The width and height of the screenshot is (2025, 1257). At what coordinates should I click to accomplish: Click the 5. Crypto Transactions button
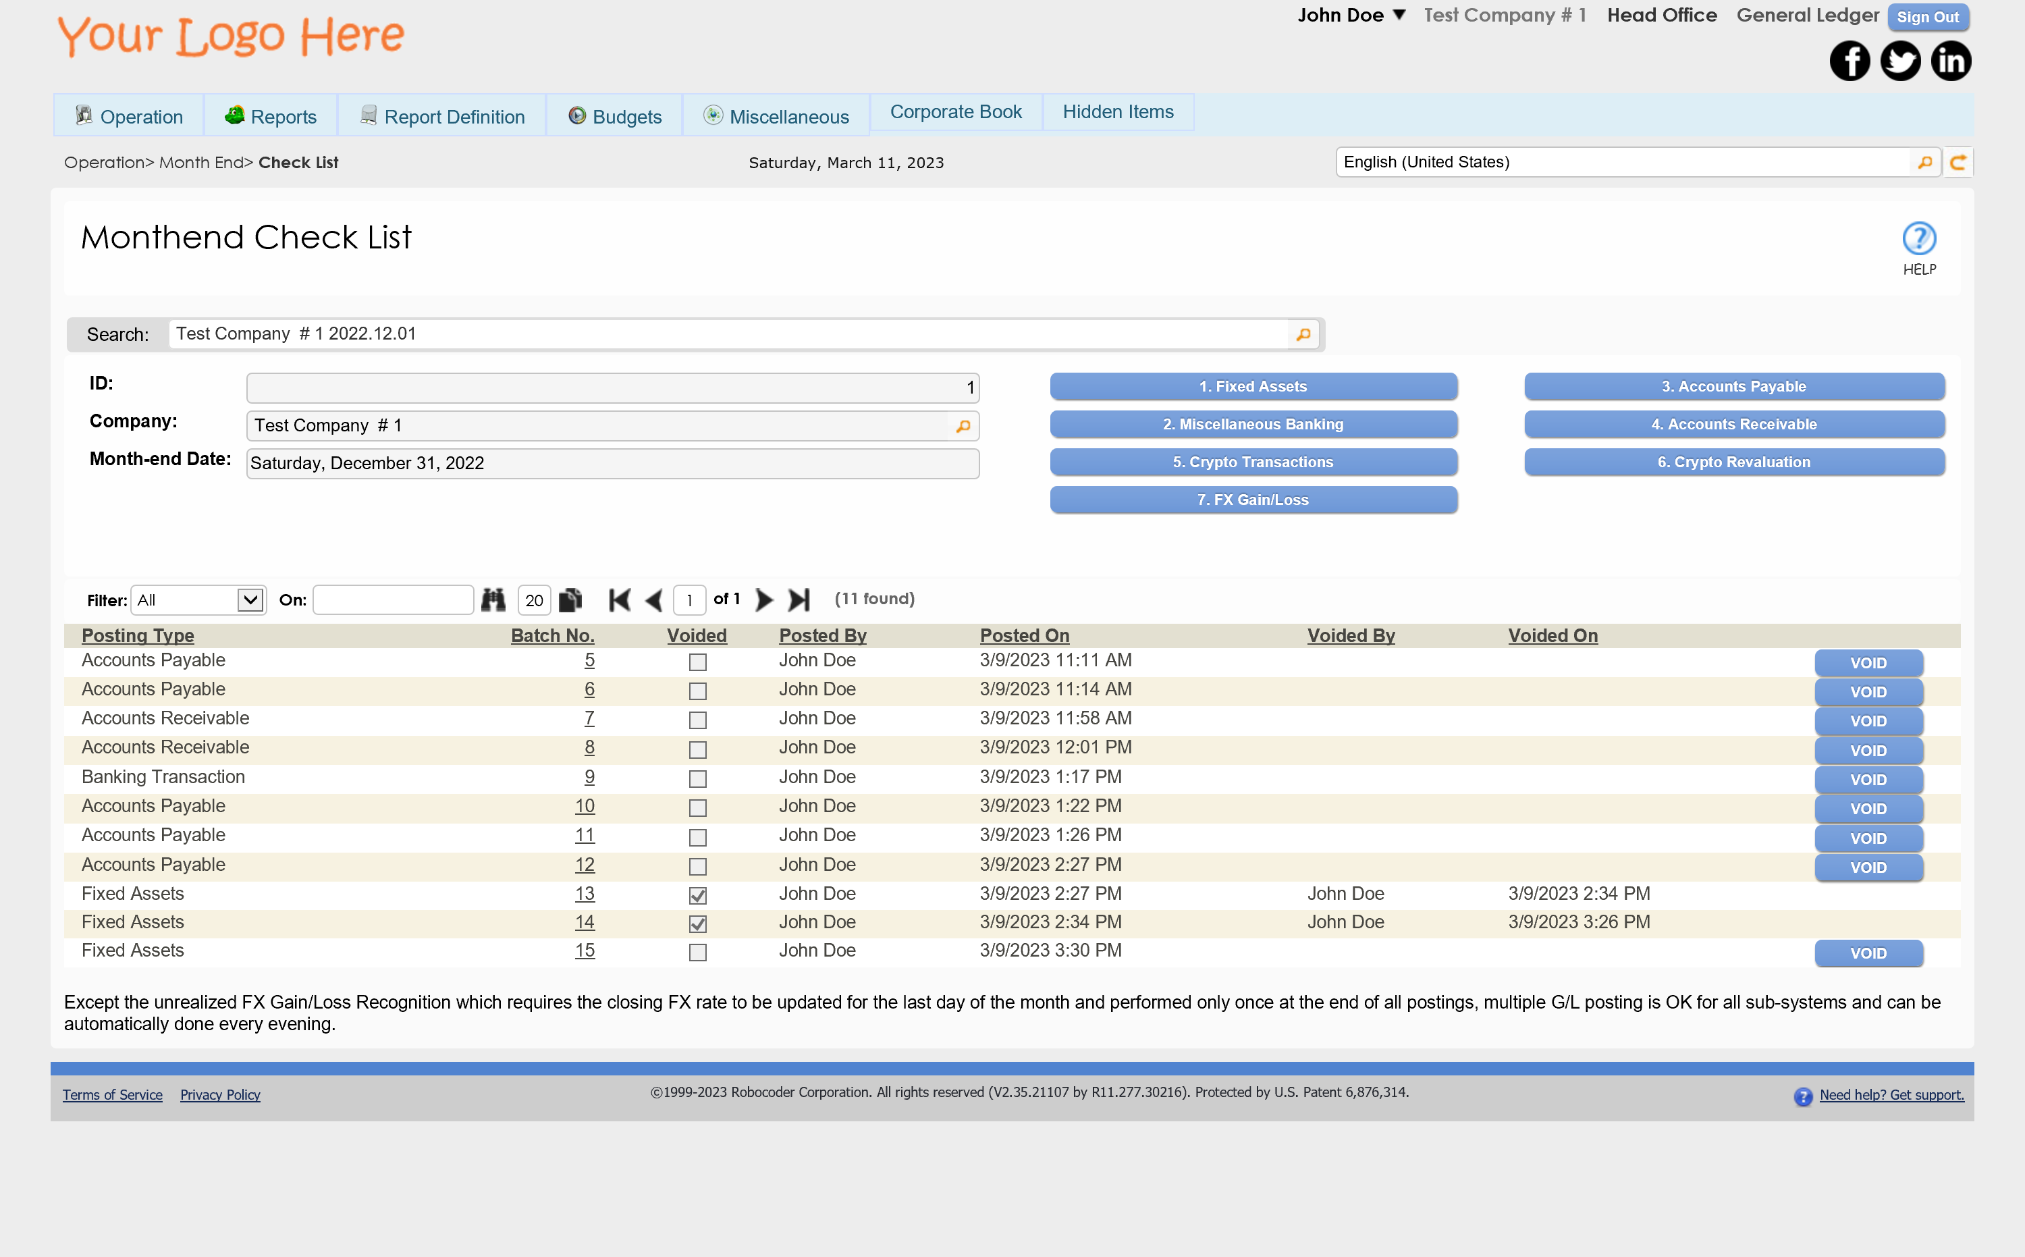point(1253,461)
